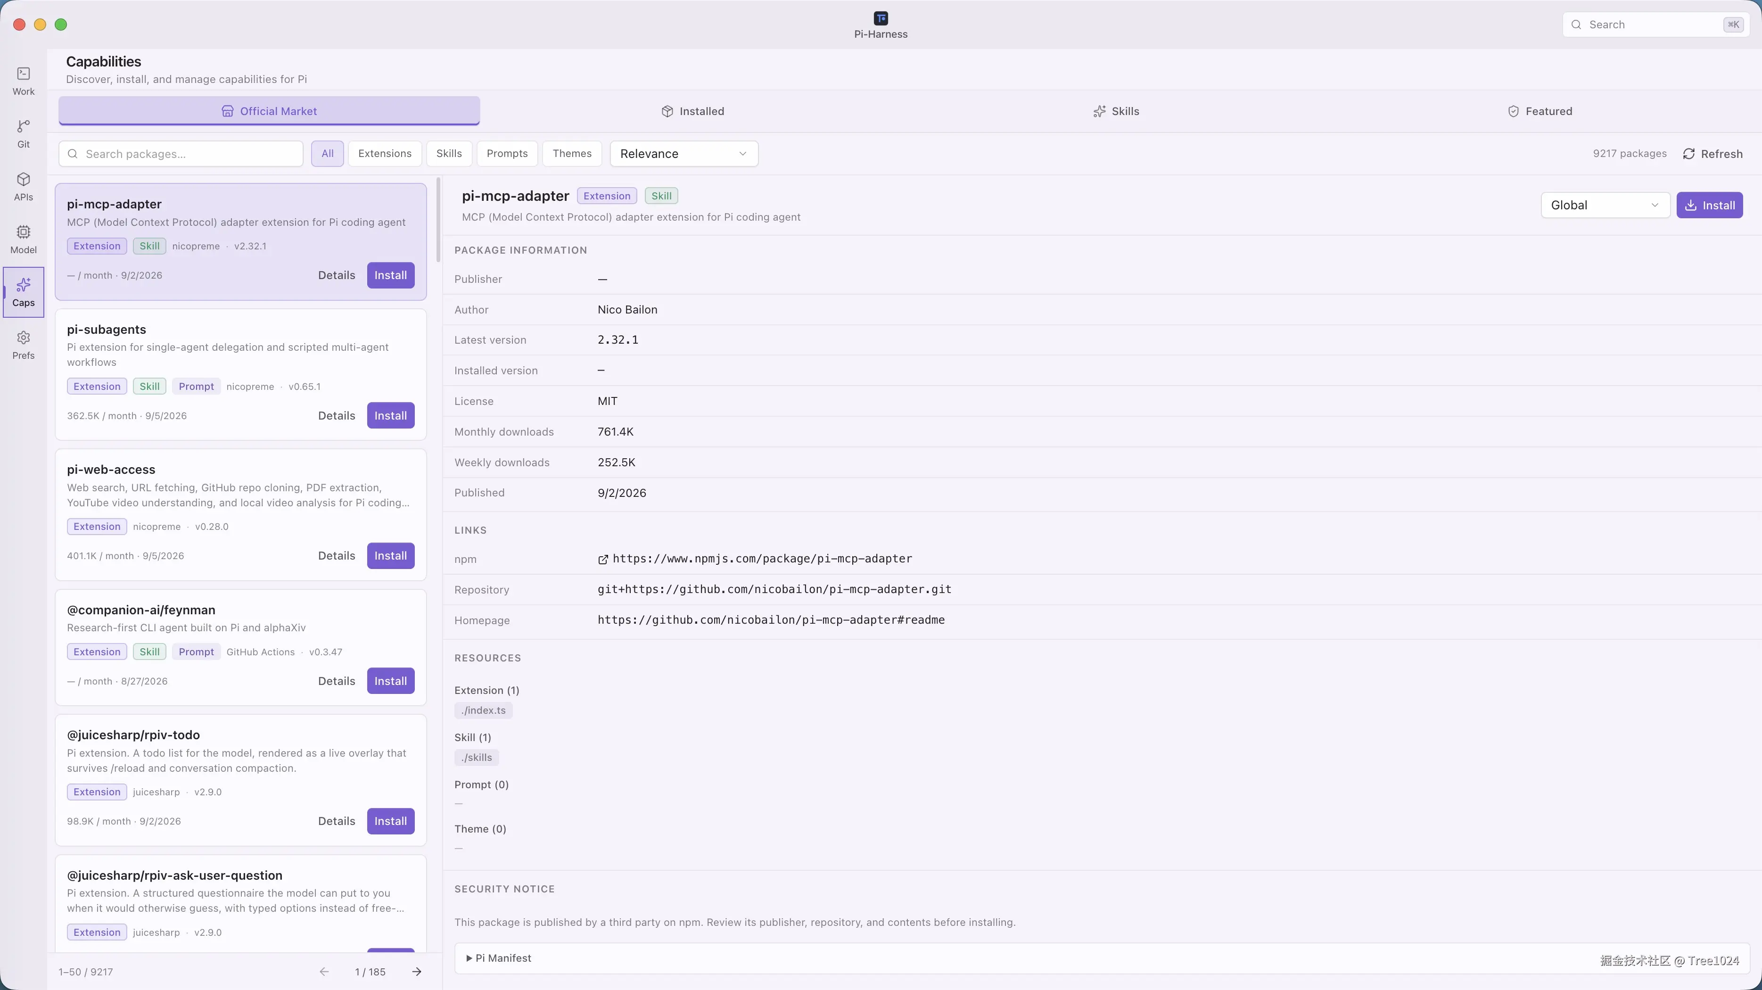Image resolution: width=1762 pixels, height=990 pixels.
Task: Click the ./skills resource chip
Action: 476,758
